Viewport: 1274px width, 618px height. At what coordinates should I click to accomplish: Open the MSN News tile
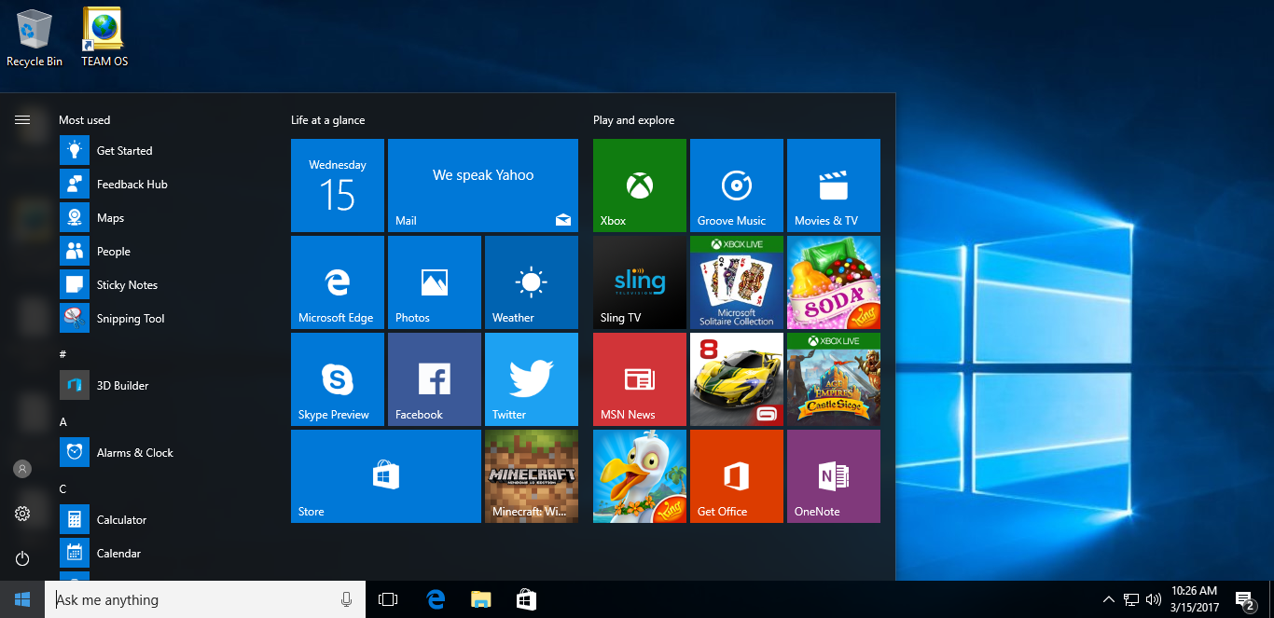[x=640, y=379]
